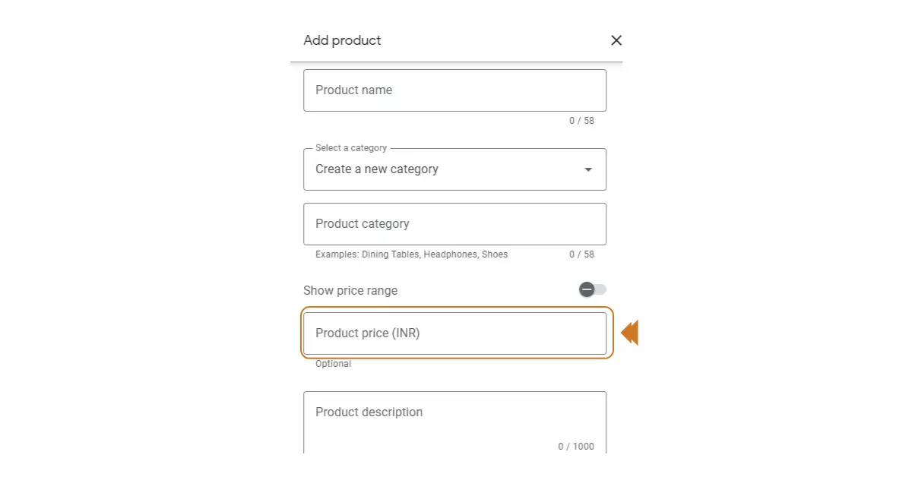Viewport: 912px width, 477px height.
Task: Click the orange highlight border around price field
Action: click(x=456, y=308)
